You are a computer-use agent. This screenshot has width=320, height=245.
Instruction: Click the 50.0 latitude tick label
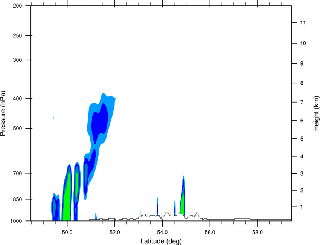click(x=67, y=233)
